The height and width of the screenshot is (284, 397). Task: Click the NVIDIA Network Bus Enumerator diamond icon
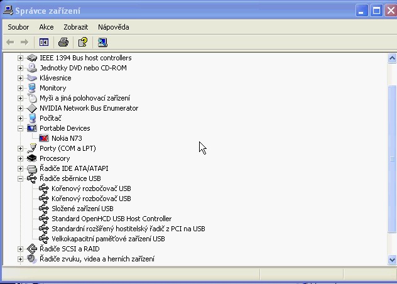32,108
